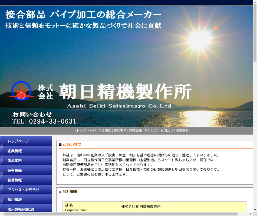Open トップページ in the left sidebar
This screenshot has height=216, width=257.
click(x=18, y=141)
